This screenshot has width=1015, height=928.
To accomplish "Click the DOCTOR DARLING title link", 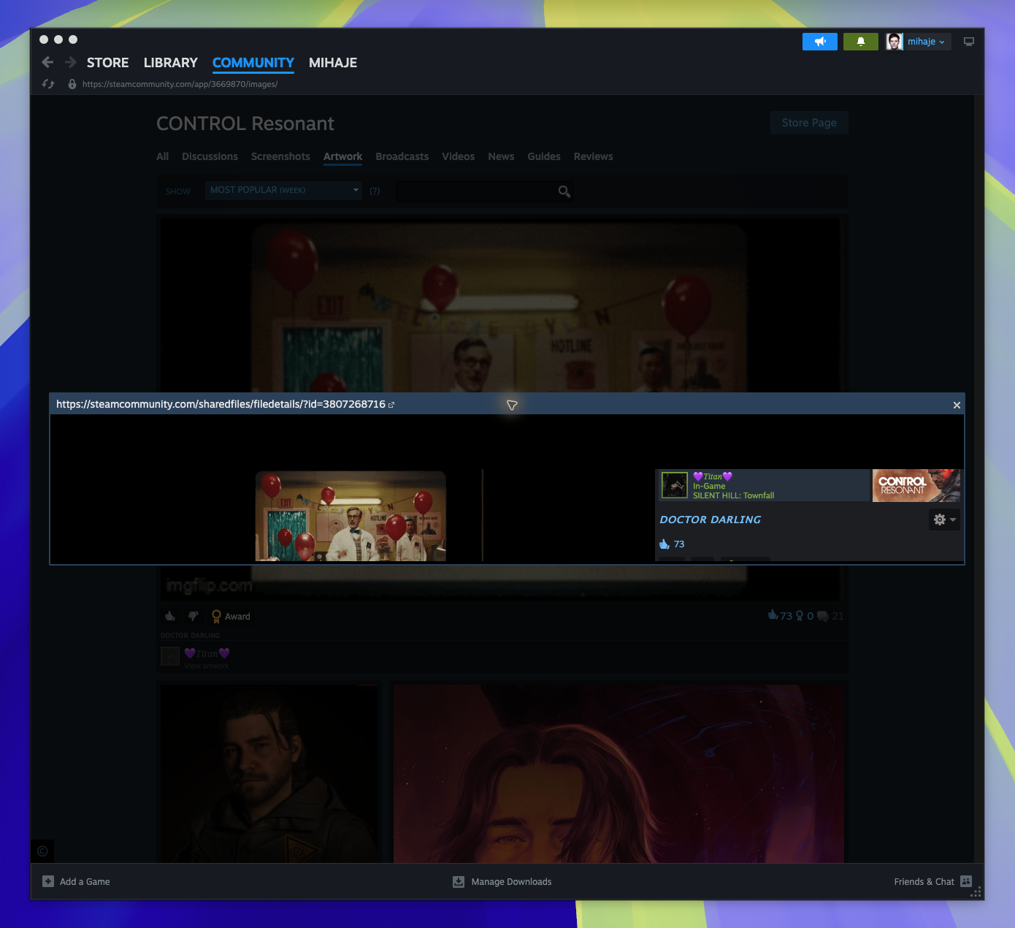I will pos(710,520).
